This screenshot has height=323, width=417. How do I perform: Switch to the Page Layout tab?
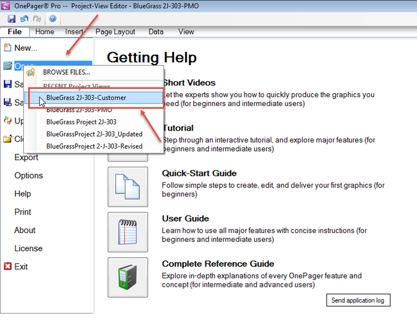point(115,32)
